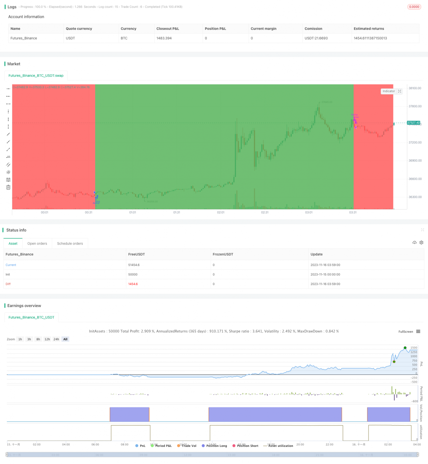Select the parallel channel lines tool
The image size is (428, 464).
(8, 165)
